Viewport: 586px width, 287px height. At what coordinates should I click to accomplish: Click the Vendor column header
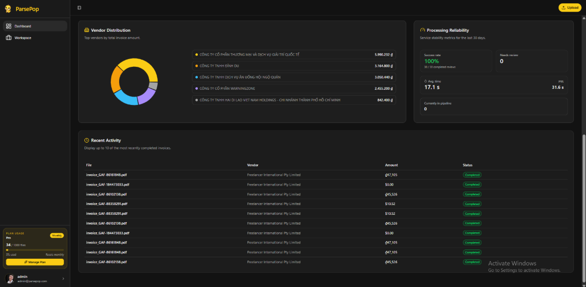[x=253, y=165]
